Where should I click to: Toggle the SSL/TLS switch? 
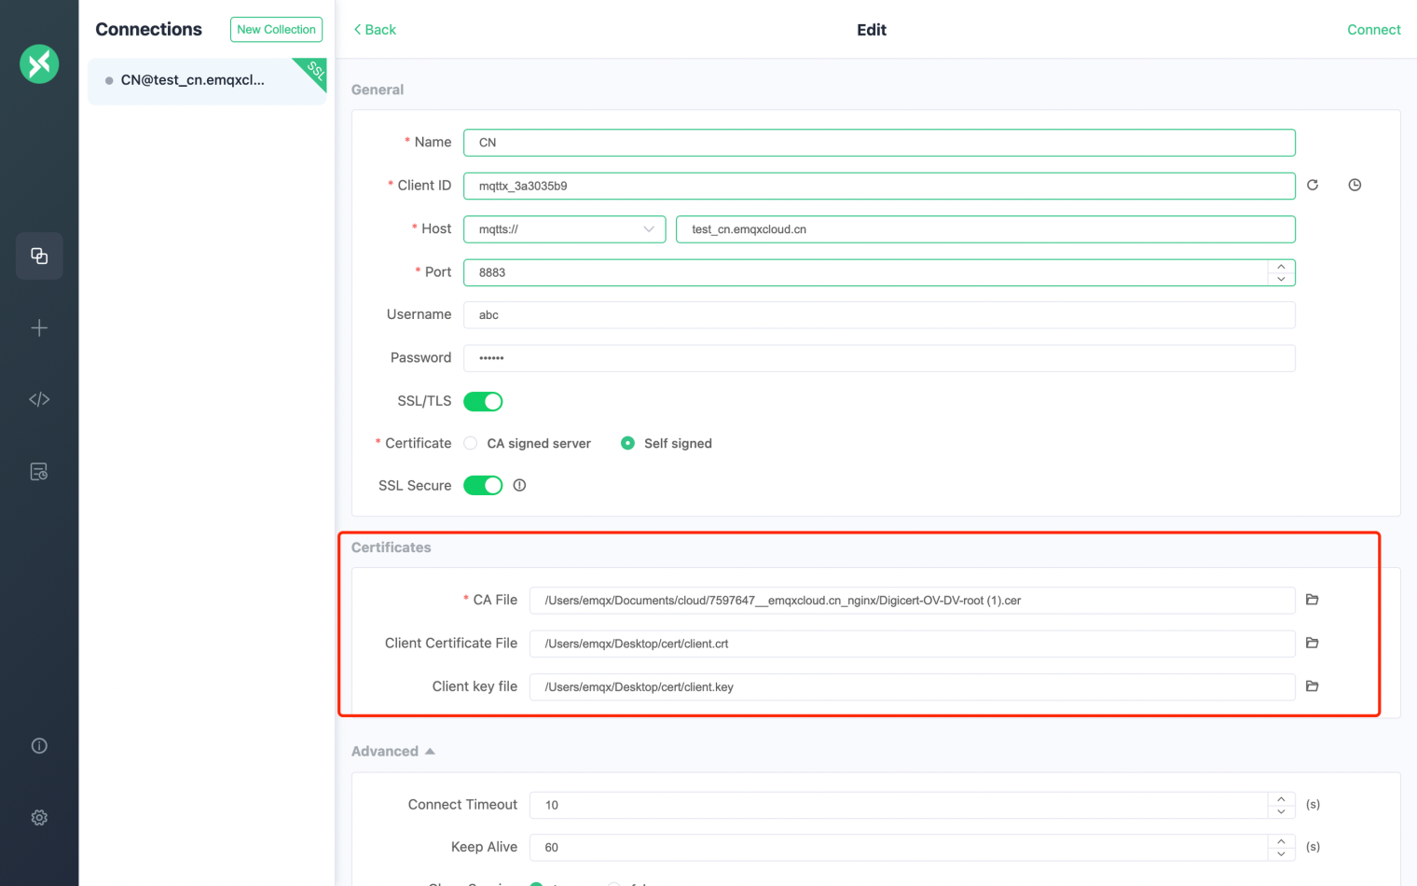click(483, 401)
